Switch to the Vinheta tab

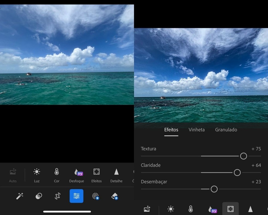[x=196, y=130]
